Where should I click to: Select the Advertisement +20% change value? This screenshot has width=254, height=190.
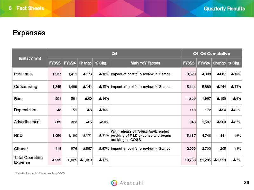point(104,122)
